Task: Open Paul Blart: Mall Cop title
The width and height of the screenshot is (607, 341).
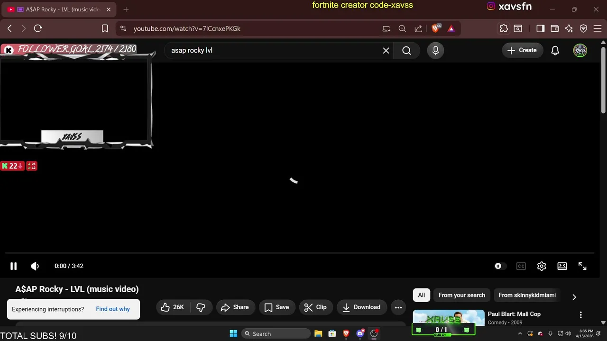Action: click(x=514, y=314)
